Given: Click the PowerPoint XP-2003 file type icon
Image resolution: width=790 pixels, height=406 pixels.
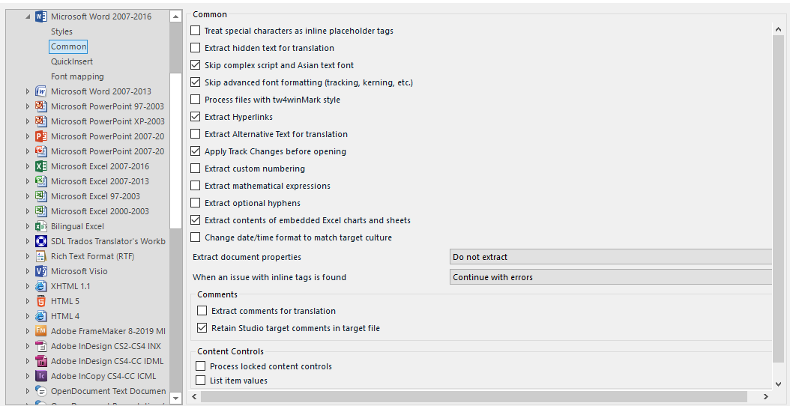Looking at the screenshot, I should coord(41,121).
